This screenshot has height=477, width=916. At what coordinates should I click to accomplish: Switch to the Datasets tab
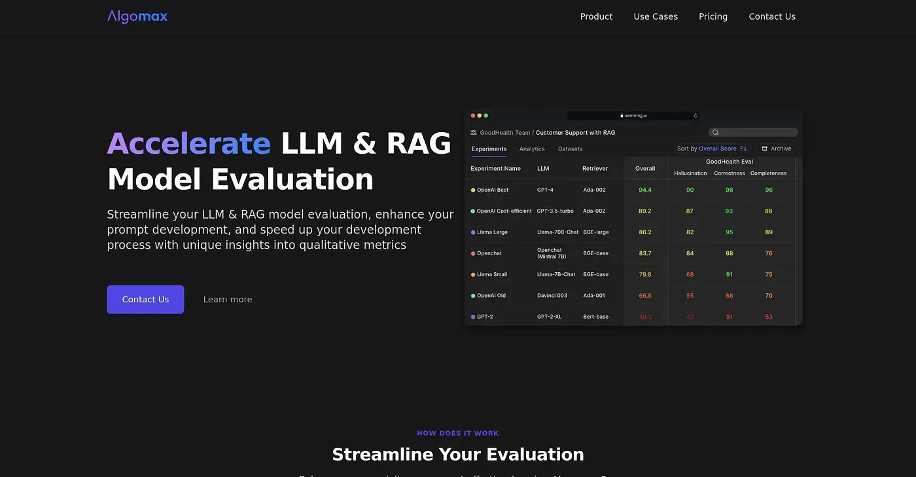(x=571, y=149)
